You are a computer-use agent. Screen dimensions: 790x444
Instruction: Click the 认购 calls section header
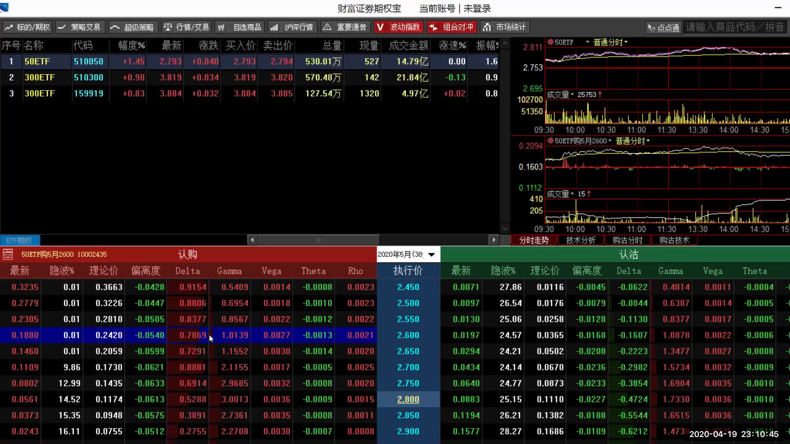tap(188, 254)
